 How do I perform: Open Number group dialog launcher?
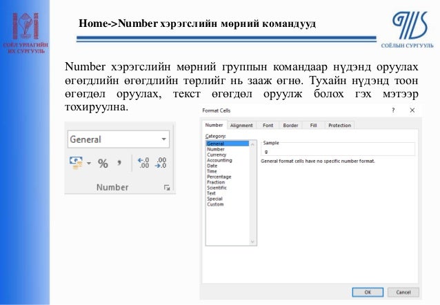click(x=166, y=188)
